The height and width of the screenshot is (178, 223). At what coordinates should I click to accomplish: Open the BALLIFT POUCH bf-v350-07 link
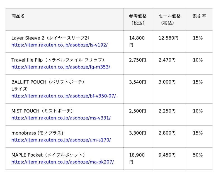pos(64,96)
